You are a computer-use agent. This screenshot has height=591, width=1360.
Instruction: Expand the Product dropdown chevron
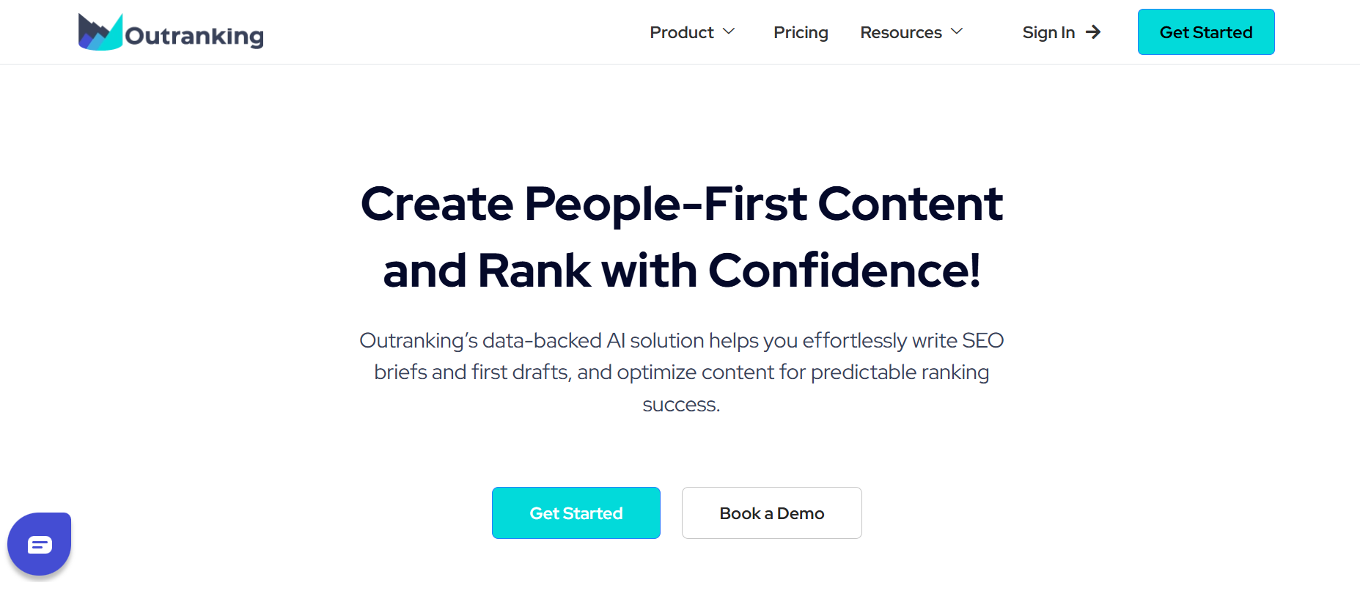[729, 32]
